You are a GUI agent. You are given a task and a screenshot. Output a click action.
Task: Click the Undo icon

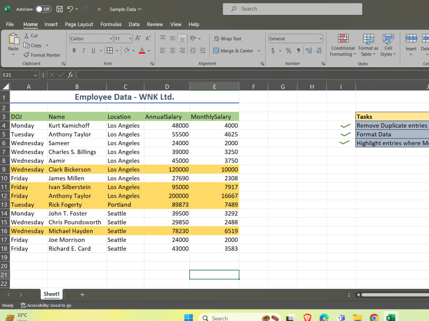click(70, 9)
